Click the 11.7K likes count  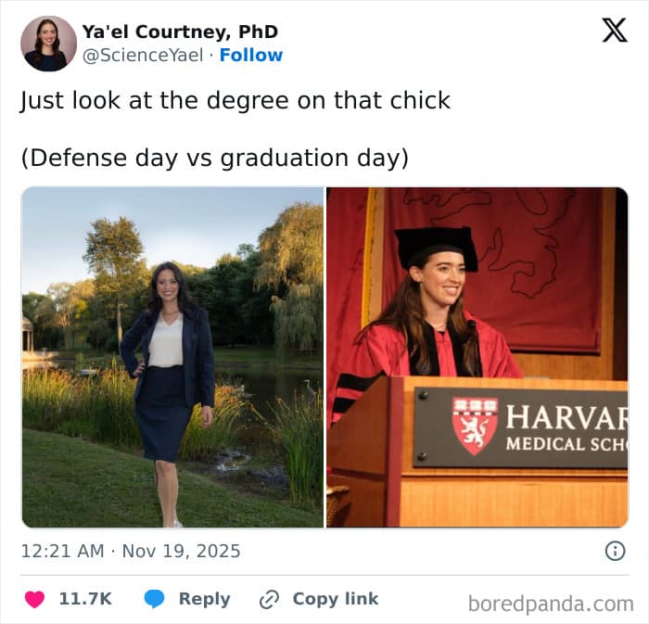coord(85,599)
